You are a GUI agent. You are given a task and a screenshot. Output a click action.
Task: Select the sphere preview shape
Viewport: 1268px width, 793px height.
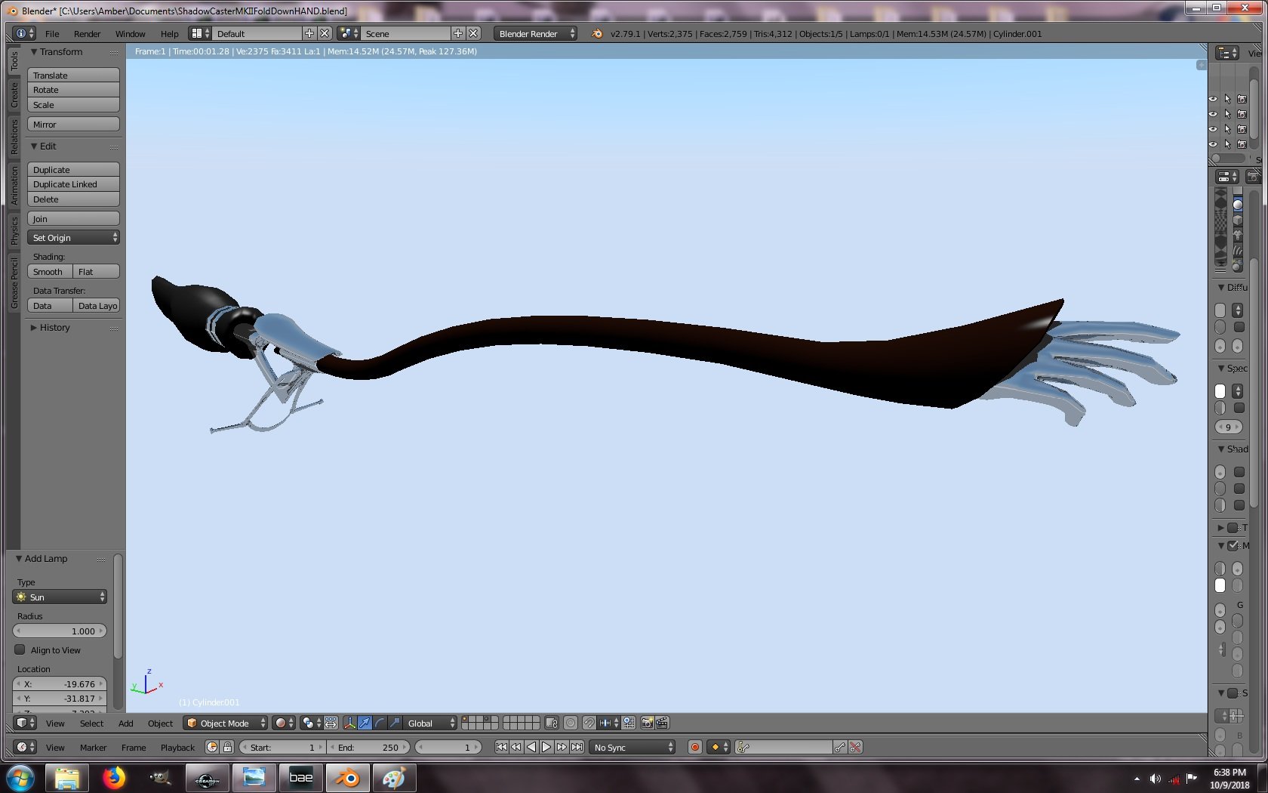[x=1237, y=205]
